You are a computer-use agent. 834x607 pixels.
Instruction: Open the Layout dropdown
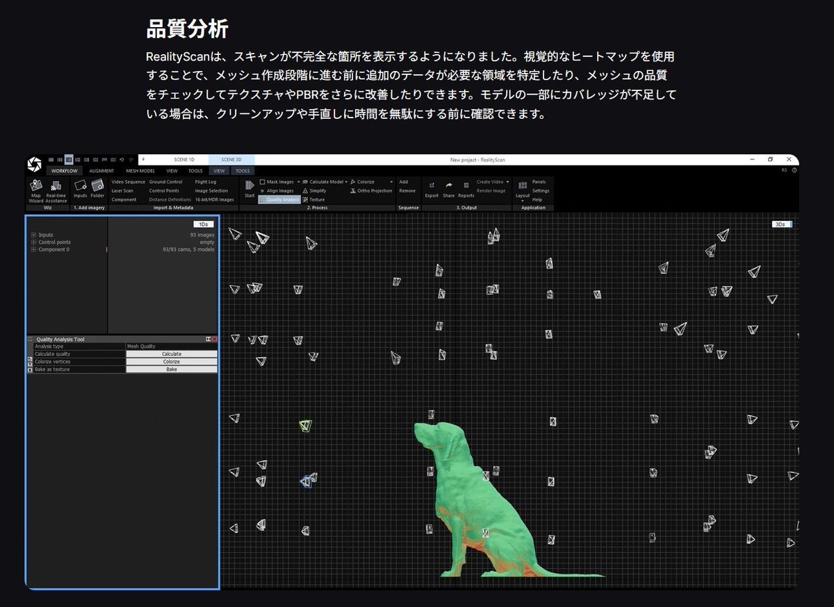523,191
